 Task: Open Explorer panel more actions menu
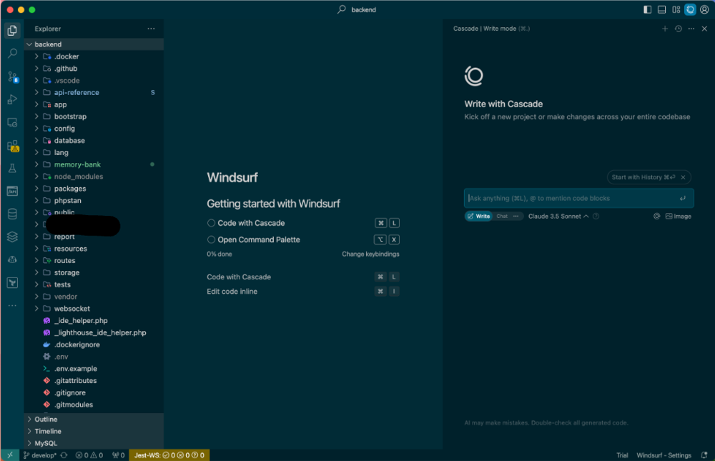pos(151,29)
